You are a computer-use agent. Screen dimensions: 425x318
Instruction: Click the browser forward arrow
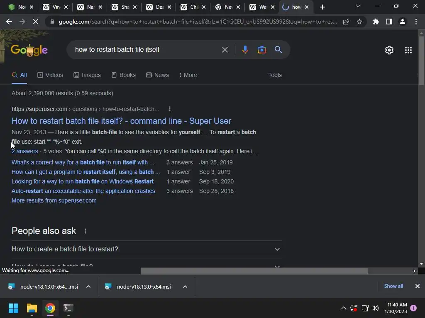tap(22, 22)
